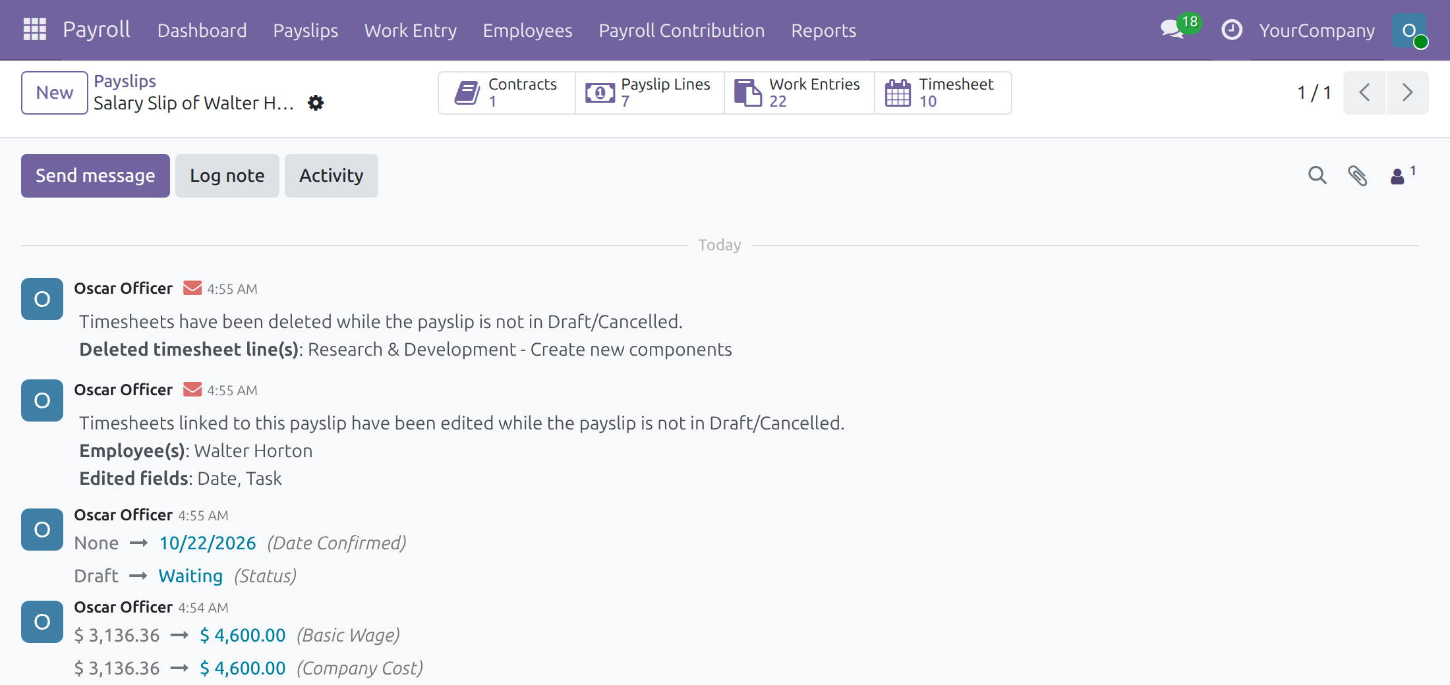Screen dimensions: 1450x685
Task: Open the user avatar menu in the navbar
Action: point(1409,30)
